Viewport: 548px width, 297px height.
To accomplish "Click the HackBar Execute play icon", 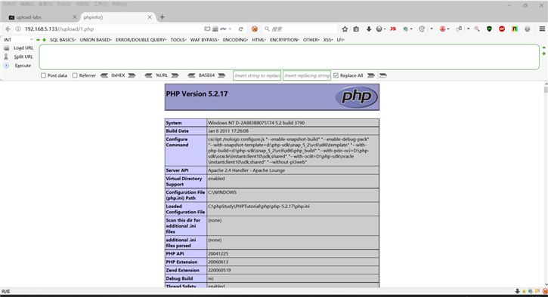I will [6, 66].
